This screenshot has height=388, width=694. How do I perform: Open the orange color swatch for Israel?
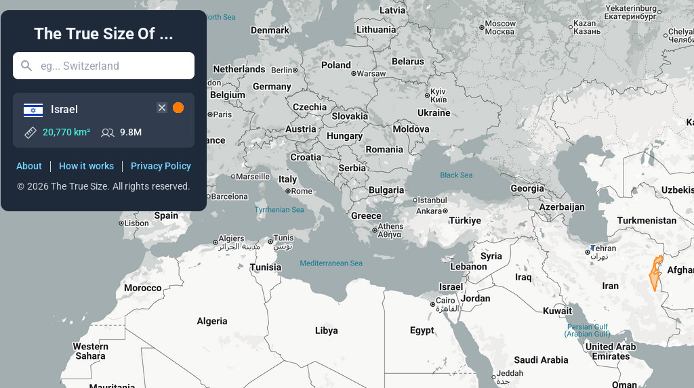[178, 108]
